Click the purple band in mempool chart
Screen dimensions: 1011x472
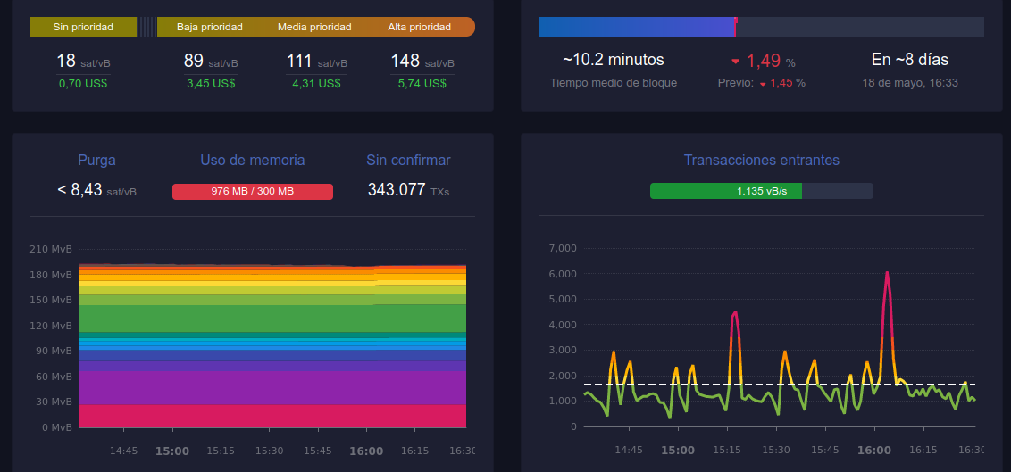(x=272, y=387)
